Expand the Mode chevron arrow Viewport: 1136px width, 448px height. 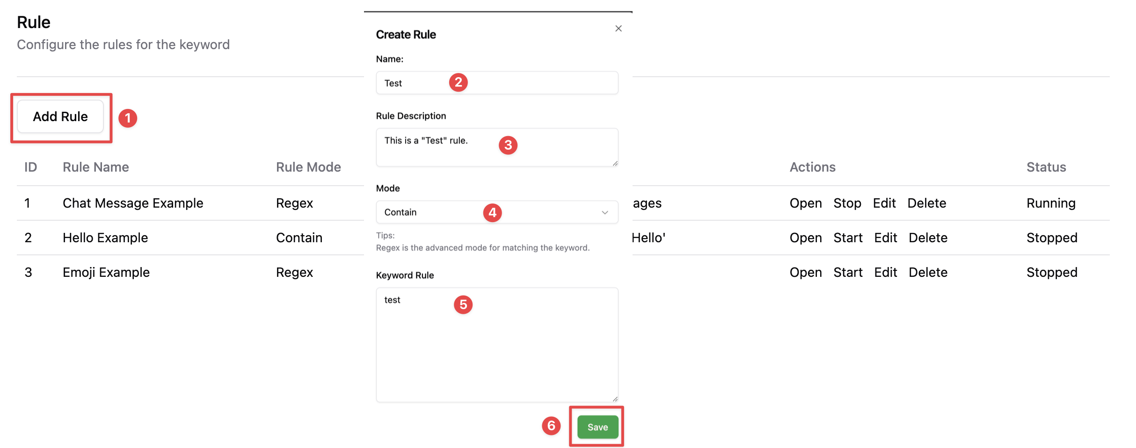[x=604, y=213]
